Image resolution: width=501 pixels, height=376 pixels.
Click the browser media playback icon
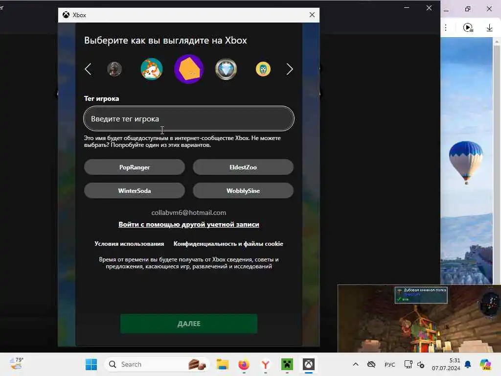(x=468, y=28)
